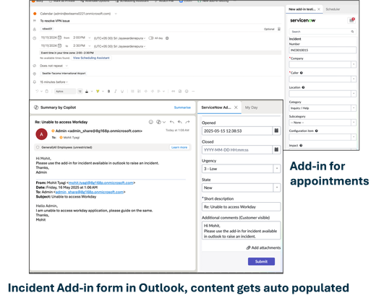Image resolution: width=384 pixels, height=303 pixels.
Task: Click View Scheduling Assistant
Action: click(91, 58)
